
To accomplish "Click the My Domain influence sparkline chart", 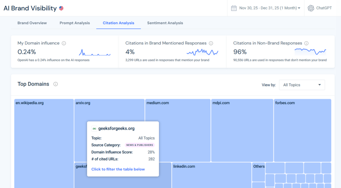I will click(x=95, y=53).
